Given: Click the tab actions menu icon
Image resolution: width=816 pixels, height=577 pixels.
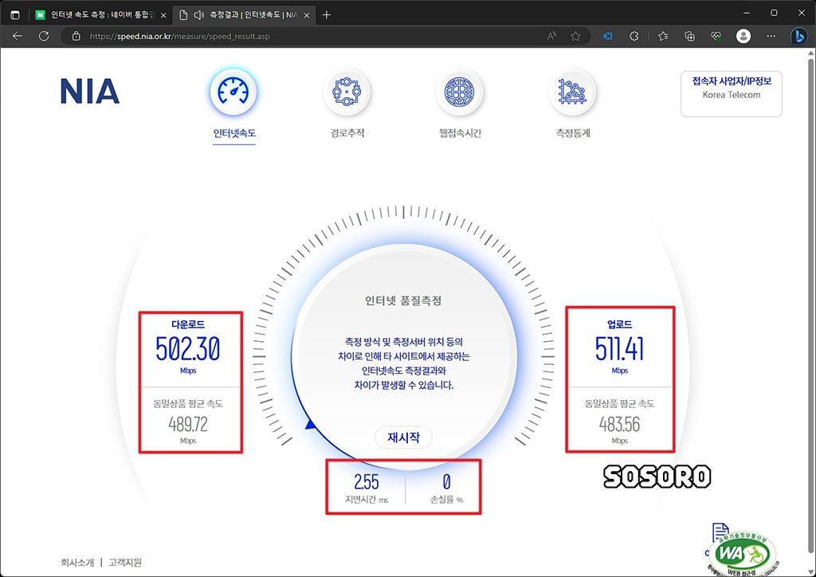Looking at the screenshot, I should 15,15.
